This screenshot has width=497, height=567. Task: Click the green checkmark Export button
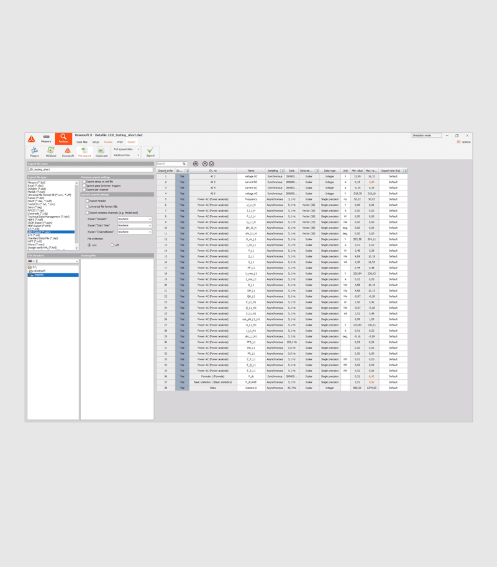(150, 152)
